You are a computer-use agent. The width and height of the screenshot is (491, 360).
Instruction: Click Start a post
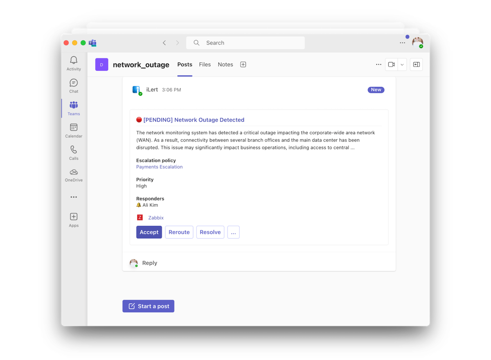148,306
